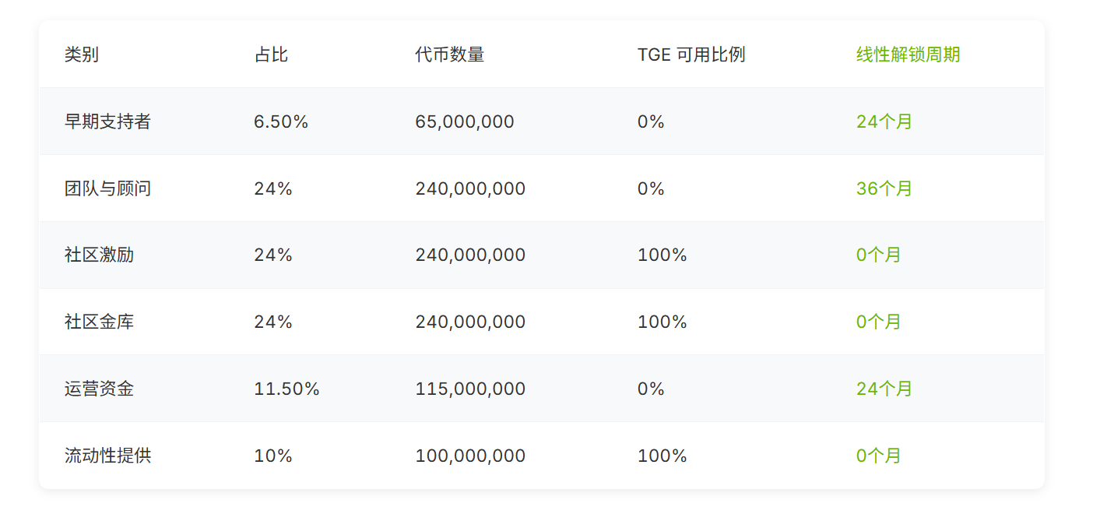Screen dimensions: 1093x507
Task: Click the 100,000,000 token amount
Action: (470, 456)
